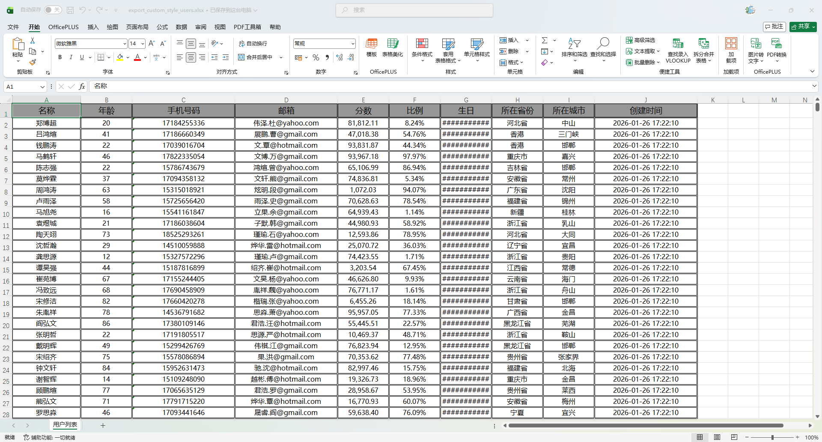The width and height of the screenshot is (822, 442).
Task: Click the zoom slider in status bar
Action: click(772, 437)
